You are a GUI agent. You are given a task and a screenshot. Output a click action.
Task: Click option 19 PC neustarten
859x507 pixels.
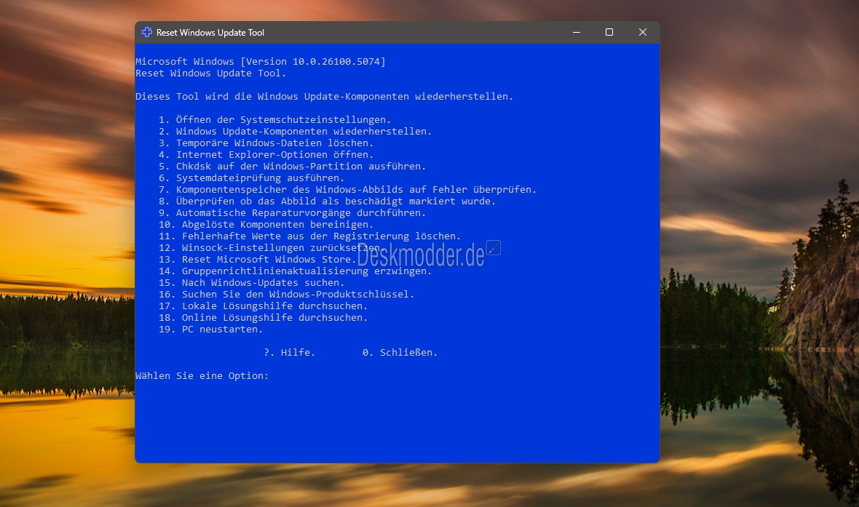click(x=211, y=329)
